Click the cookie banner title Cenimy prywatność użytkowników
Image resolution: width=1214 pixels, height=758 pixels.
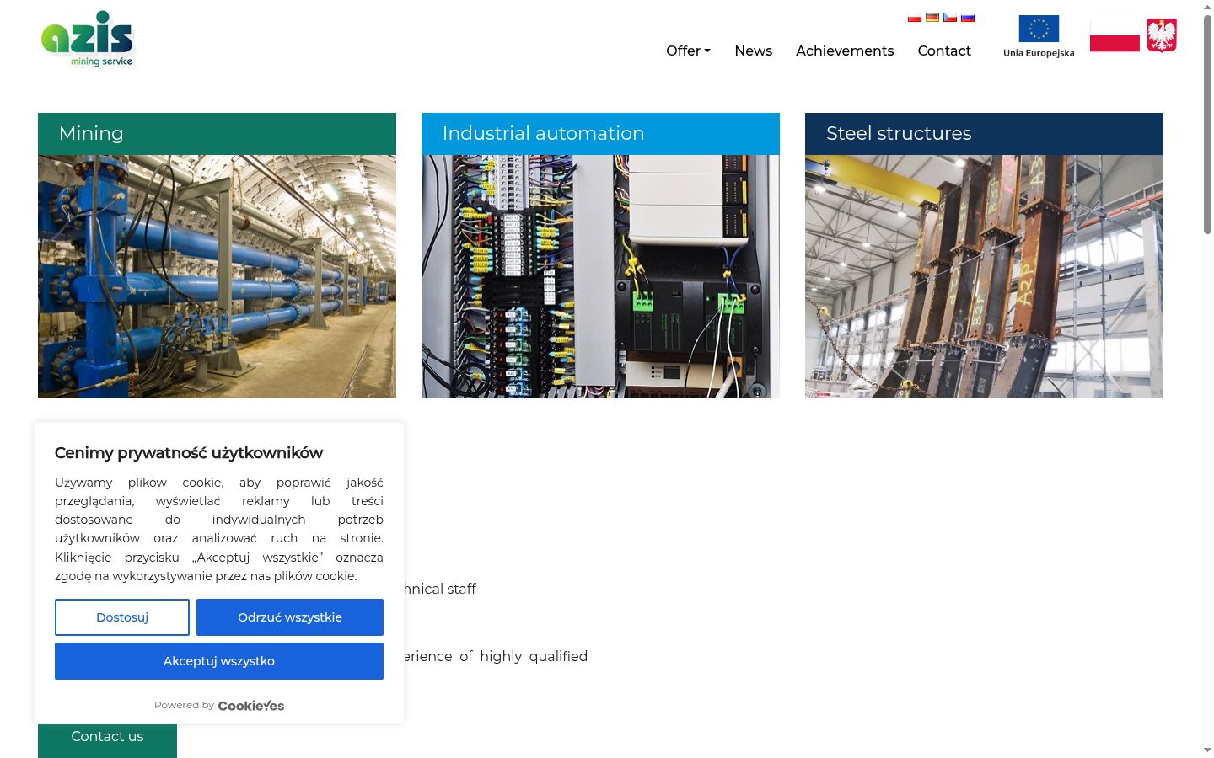[x=189, y=453]
